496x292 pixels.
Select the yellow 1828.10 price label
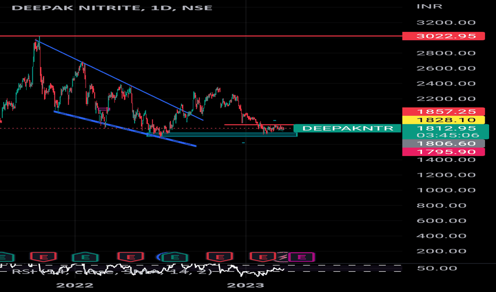pos(443,120)
